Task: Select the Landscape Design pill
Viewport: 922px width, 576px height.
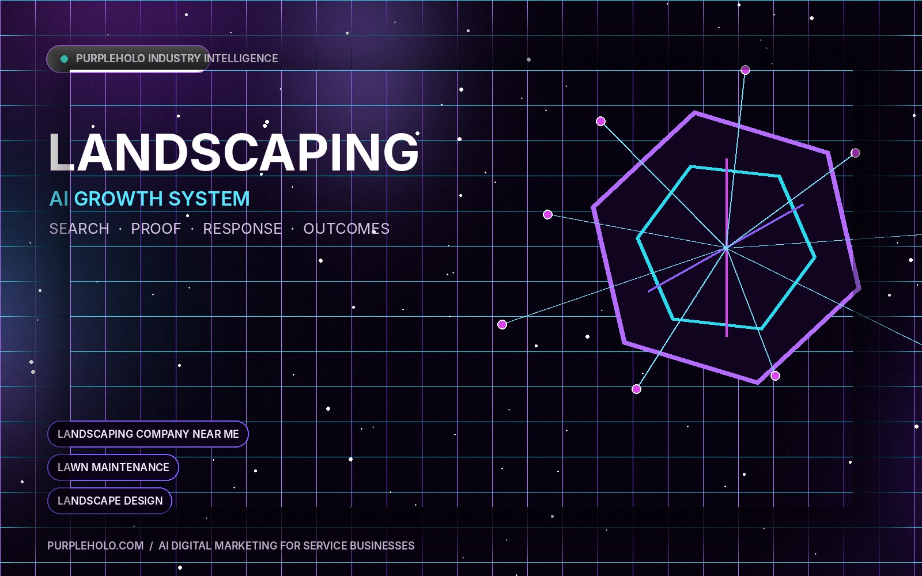Action: point(110,501)
